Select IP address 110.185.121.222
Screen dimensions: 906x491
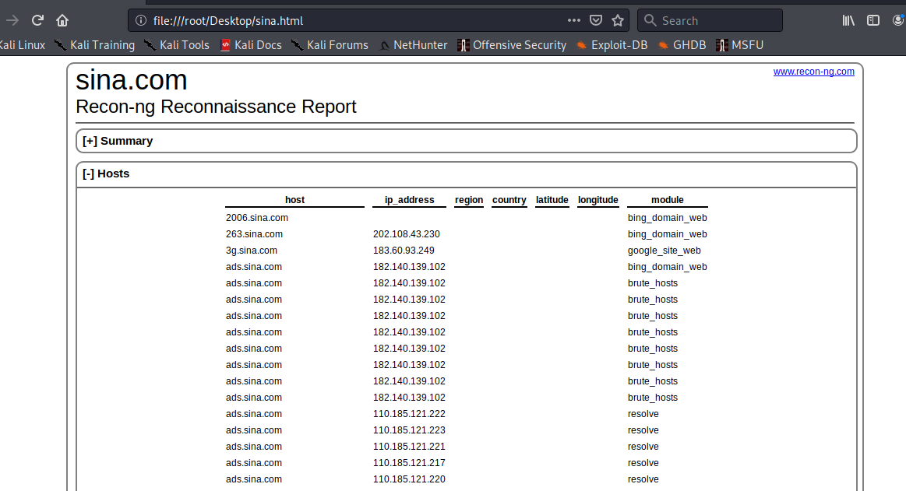pos(409,414)
